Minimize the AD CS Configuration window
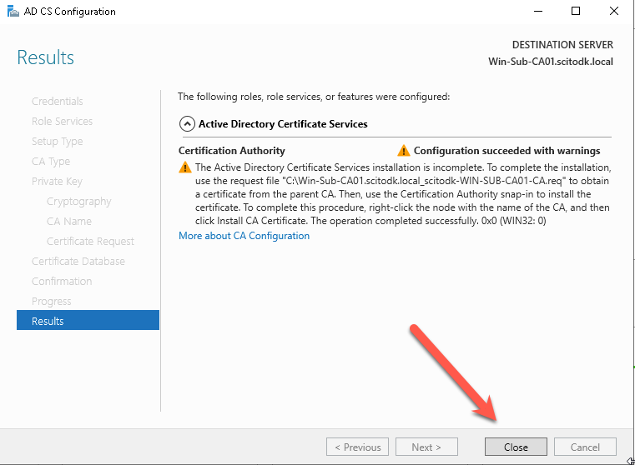This screenshot has width=635, height=465. [538, 12]
